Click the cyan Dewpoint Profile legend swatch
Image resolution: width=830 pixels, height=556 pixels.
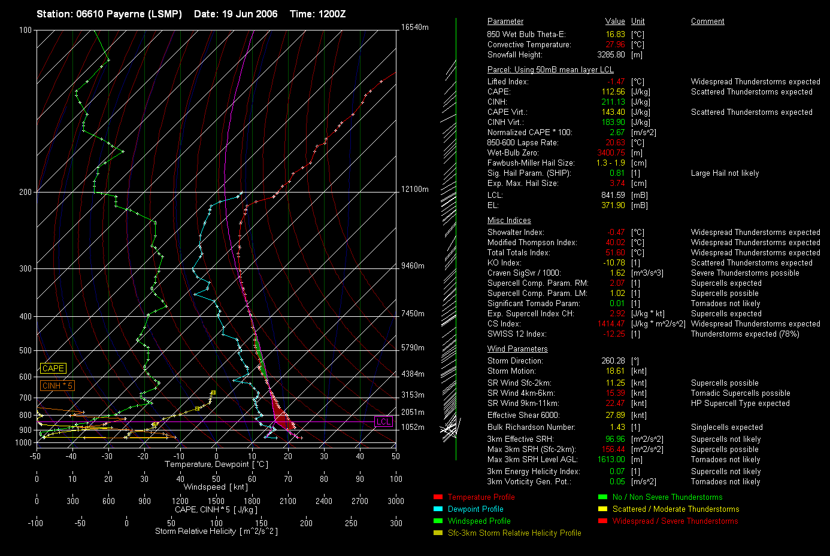[x=438, y=509]
